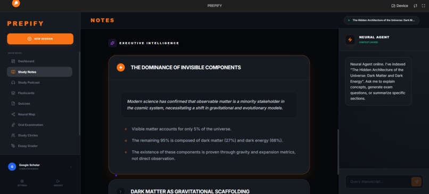This screenshot has width=429, height=194.
Task: Click the PREPIFY sidebar brand title
Action: (26, 23)
